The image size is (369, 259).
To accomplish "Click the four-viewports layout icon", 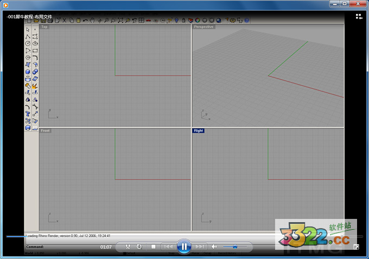I will click(141, 21).
